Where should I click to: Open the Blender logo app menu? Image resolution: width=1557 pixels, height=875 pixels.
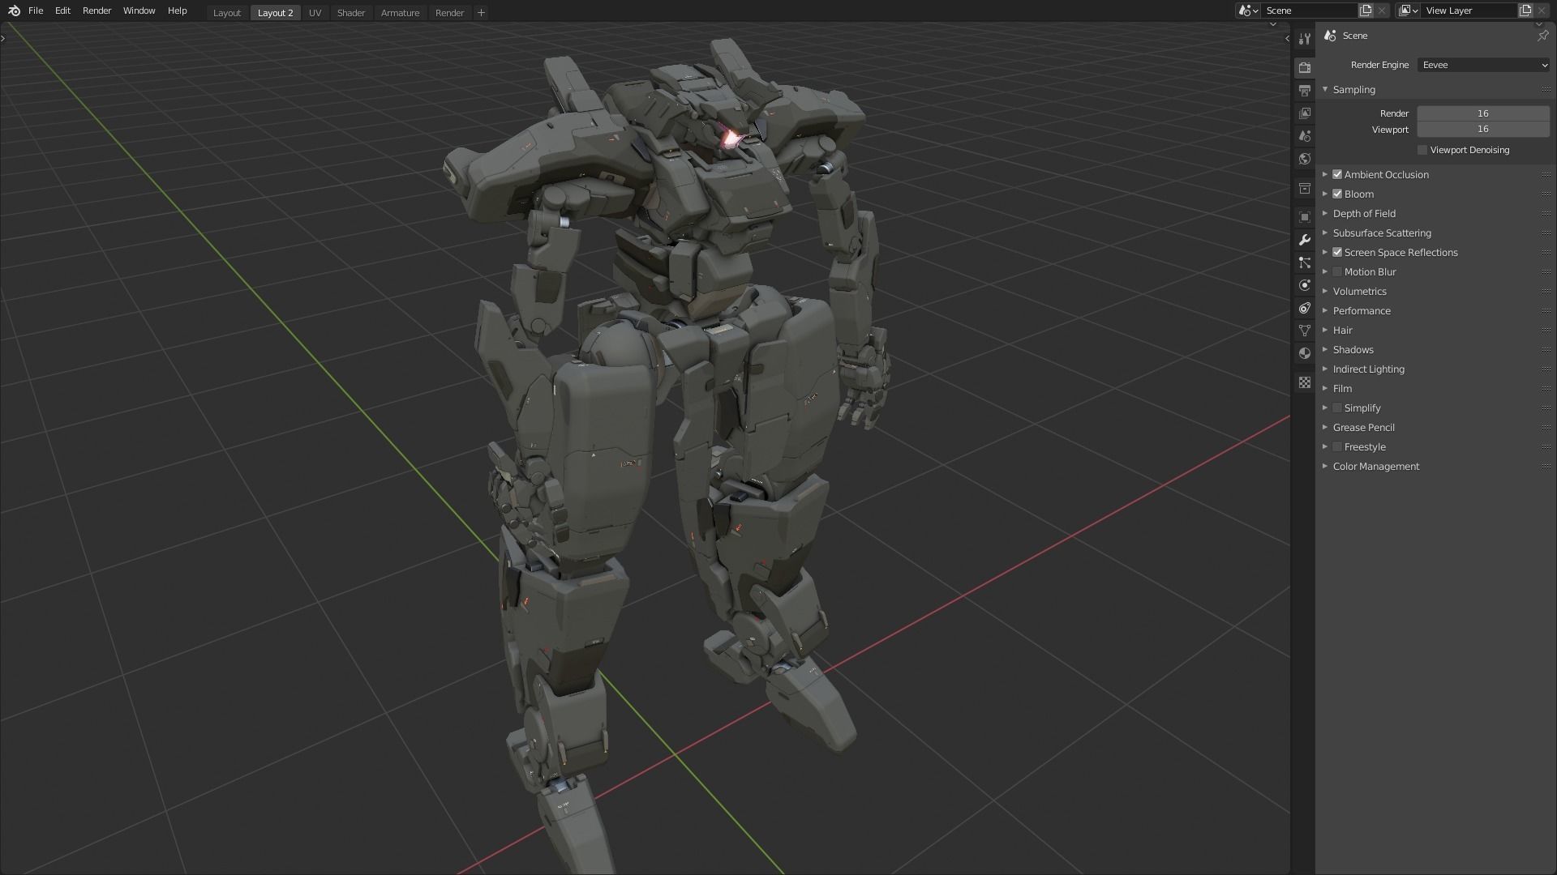(x=14, y=11)
